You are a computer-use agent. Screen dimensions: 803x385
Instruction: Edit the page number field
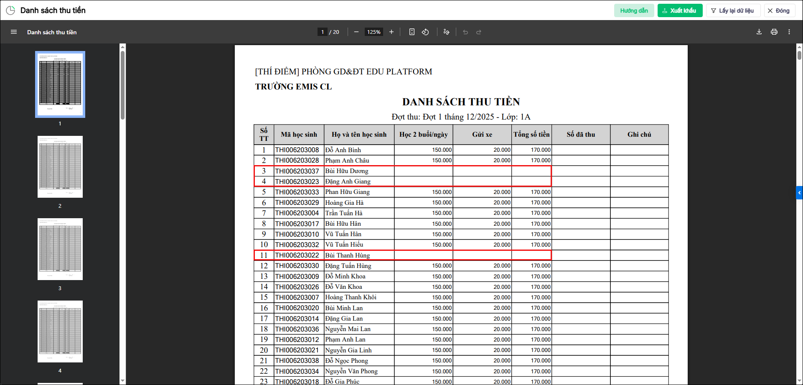[322, 32]
